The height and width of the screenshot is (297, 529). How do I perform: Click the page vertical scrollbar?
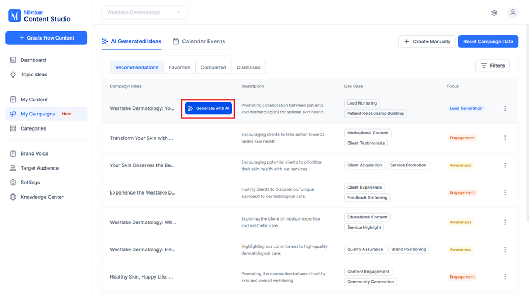(527, 123)
